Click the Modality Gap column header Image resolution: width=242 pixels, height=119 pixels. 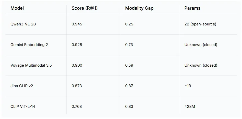(x=139, y=8)
